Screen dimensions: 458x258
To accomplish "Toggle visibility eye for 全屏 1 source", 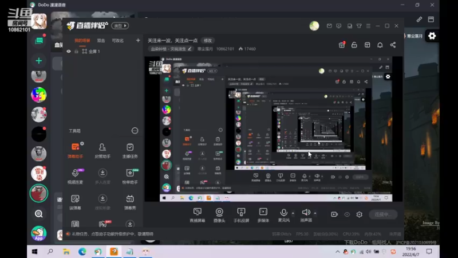I will point(69,51).
